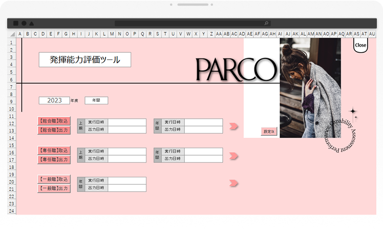The height and width of the screenshot is (231, 383).
Task: Click the circle icon in the dark title bar
Action: click(x=24, y=23)
